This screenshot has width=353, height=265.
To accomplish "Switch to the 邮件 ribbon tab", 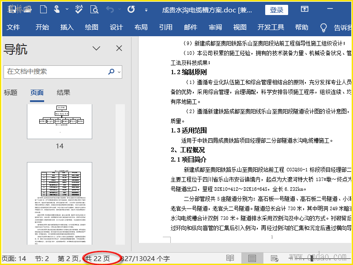I will click(x=191, y=27).
